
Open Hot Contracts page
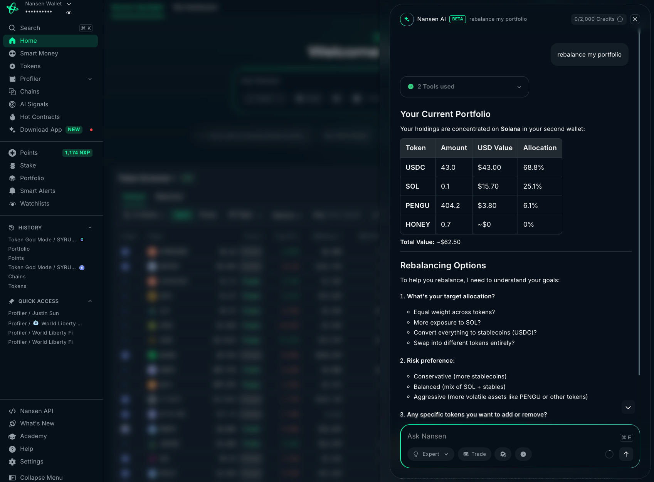pyautogui.click(x=40, y=117)
